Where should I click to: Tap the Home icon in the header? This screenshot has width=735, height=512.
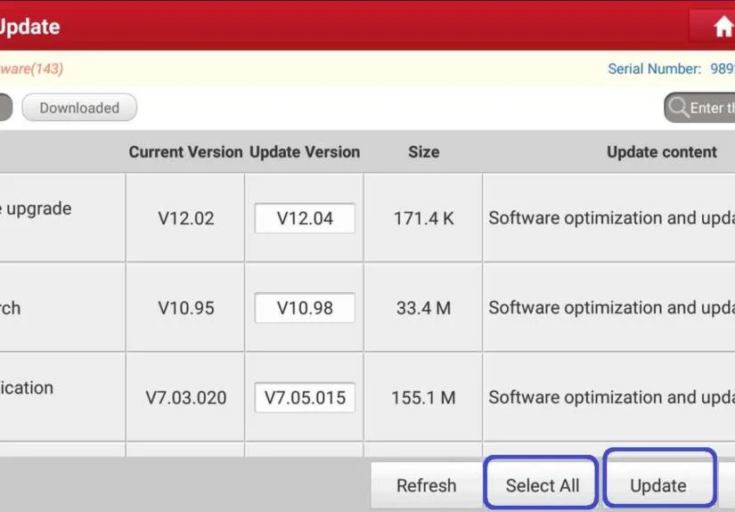pyautogui.click(x=722, y=27)
